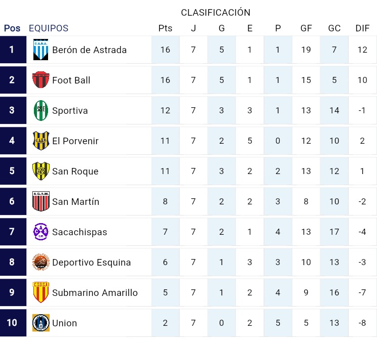Screen dimensions: 377x342
Task: Click the green Sportiva team badge
Action: (x=40, y=110)
